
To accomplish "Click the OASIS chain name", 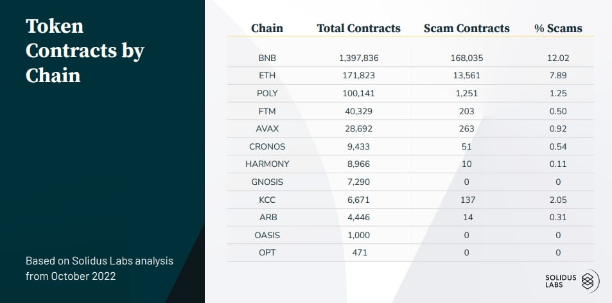I will (x=267, y=235).
